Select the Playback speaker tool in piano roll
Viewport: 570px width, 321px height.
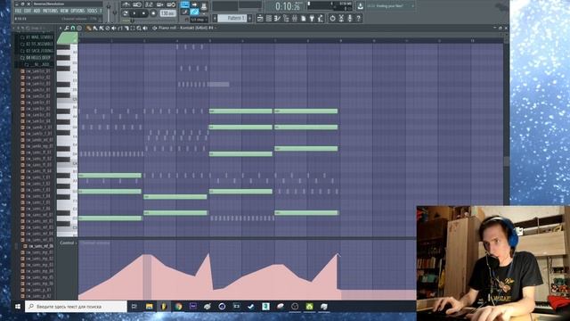[x=145, y=28]
